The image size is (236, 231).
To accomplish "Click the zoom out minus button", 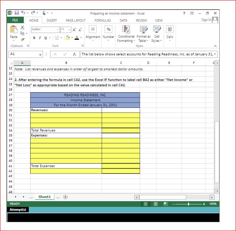I will [173, 204].
